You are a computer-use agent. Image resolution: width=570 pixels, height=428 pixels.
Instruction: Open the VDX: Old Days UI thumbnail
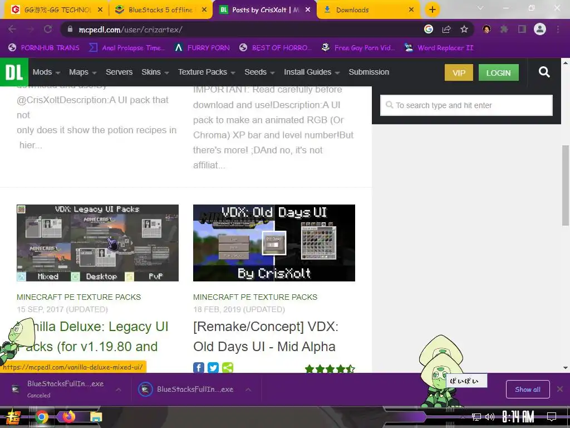coord(274,243)
